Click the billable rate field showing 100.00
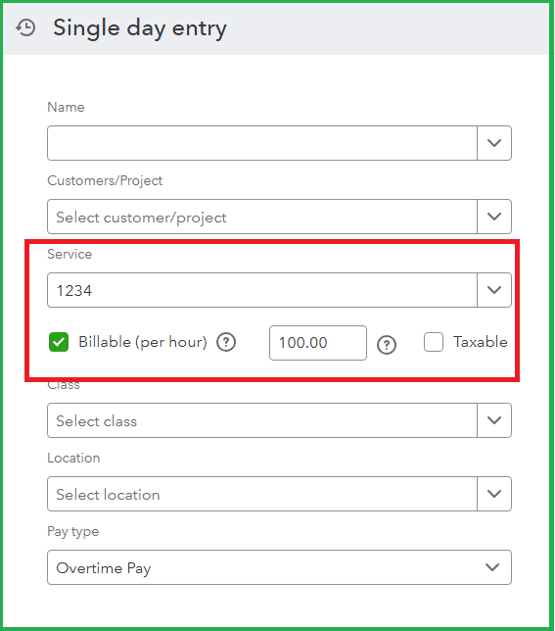This screenshot has height=631, width=555. coord(318,343)
